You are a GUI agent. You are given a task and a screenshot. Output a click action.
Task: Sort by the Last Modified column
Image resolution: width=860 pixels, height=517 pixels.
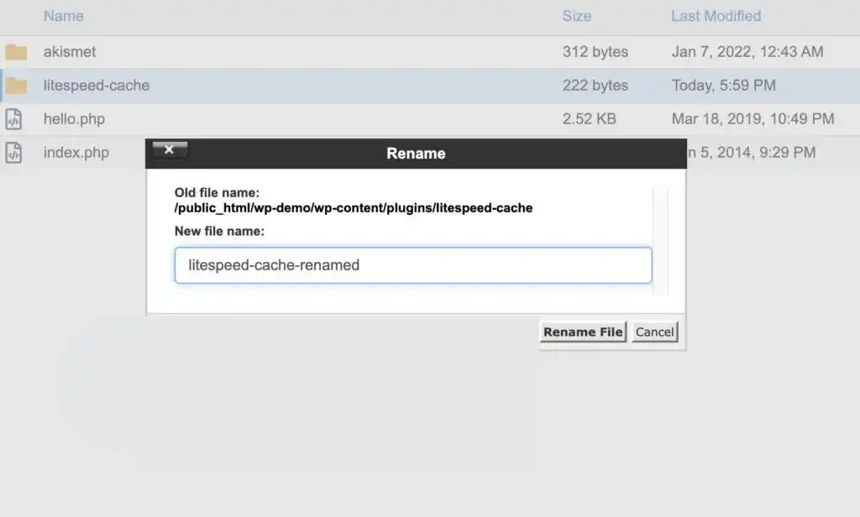click(716, 16)
